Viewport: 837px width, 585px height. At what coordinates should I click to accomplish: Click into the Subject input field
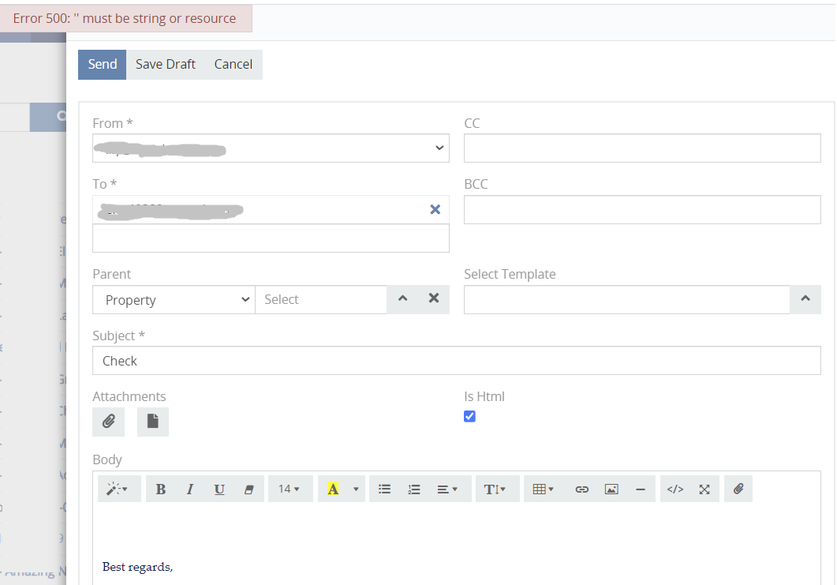click(456, 361)
